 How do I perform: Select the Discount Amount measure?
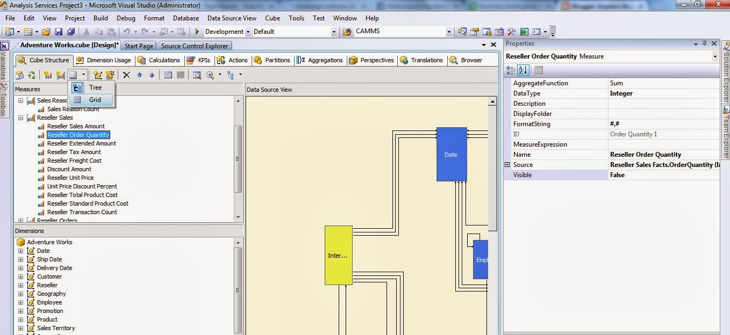point(69,169)
